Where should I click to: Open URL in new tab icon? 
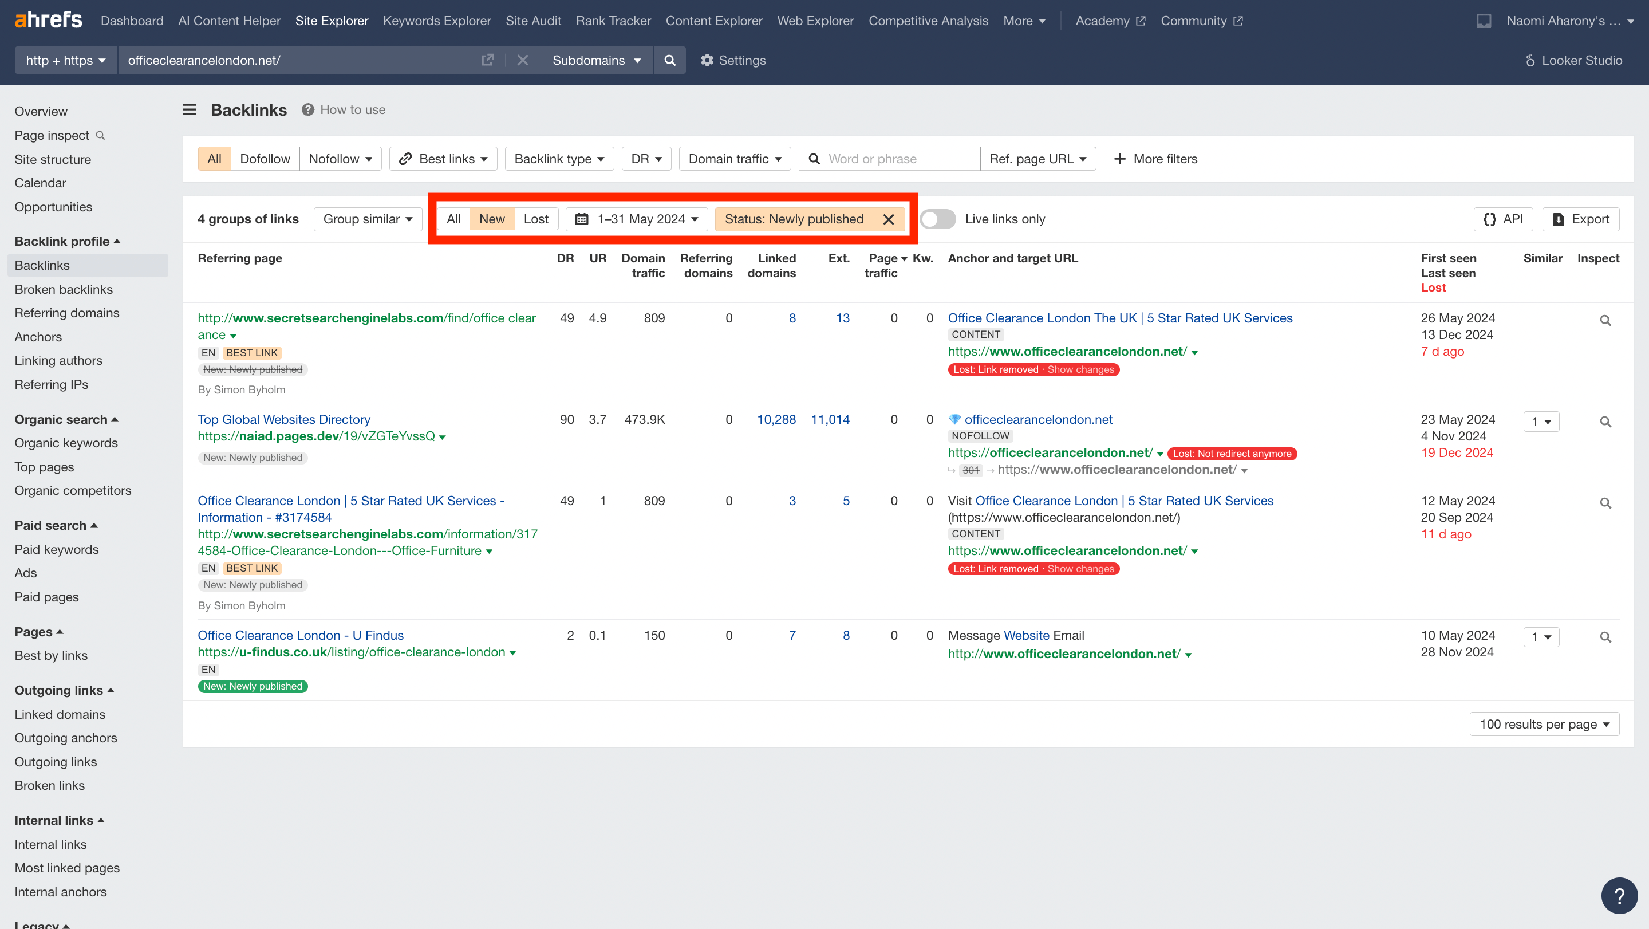(x=487, y=60)
